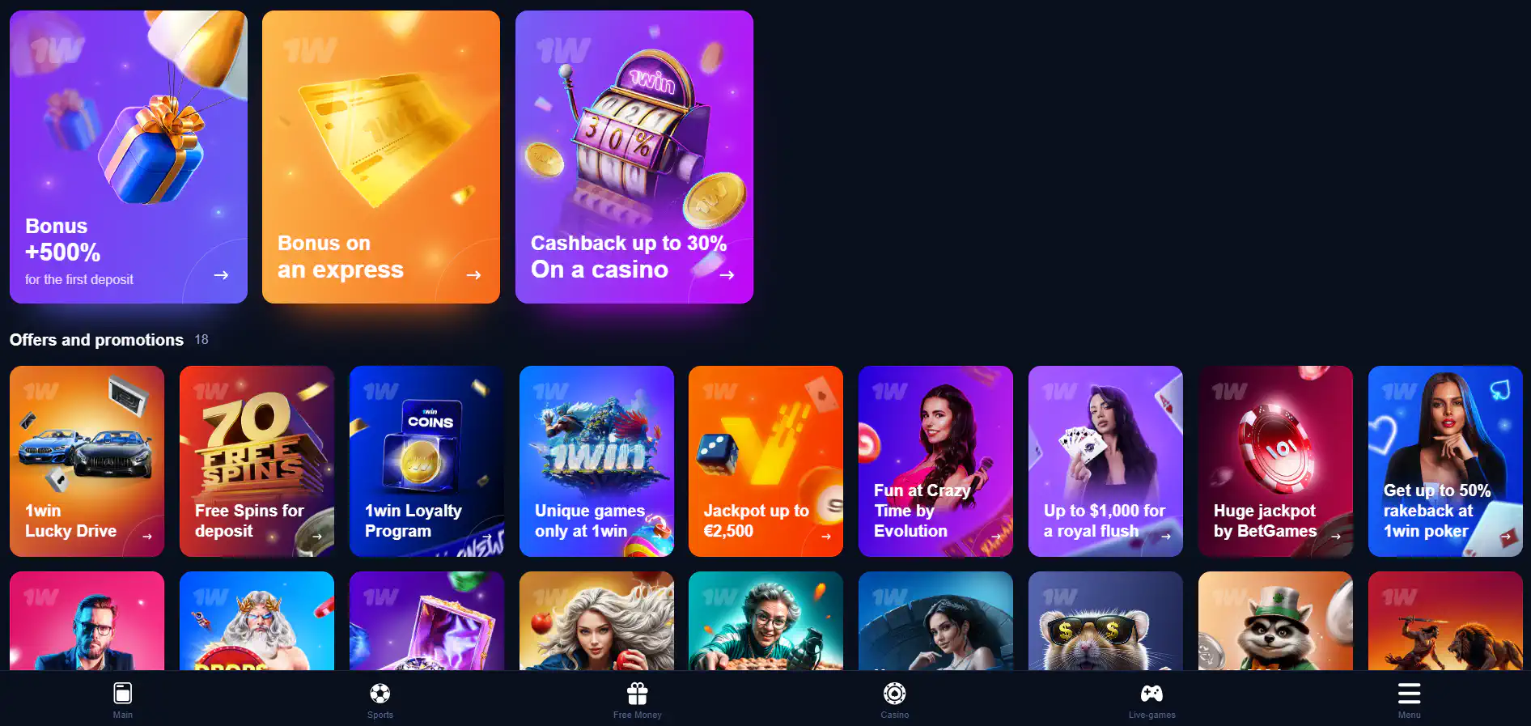This screenshot has width=1531, height=726.
Task: Open Fun at Crazy Time by Evolution
Action: point(935,461)
